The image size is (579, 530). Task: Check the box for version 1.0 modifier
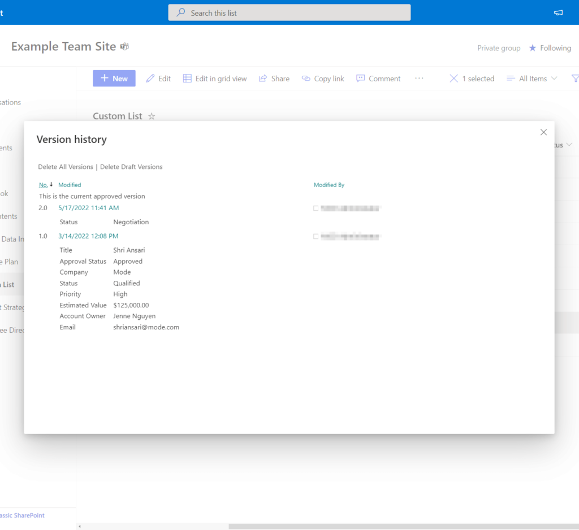tap(316, 236)
